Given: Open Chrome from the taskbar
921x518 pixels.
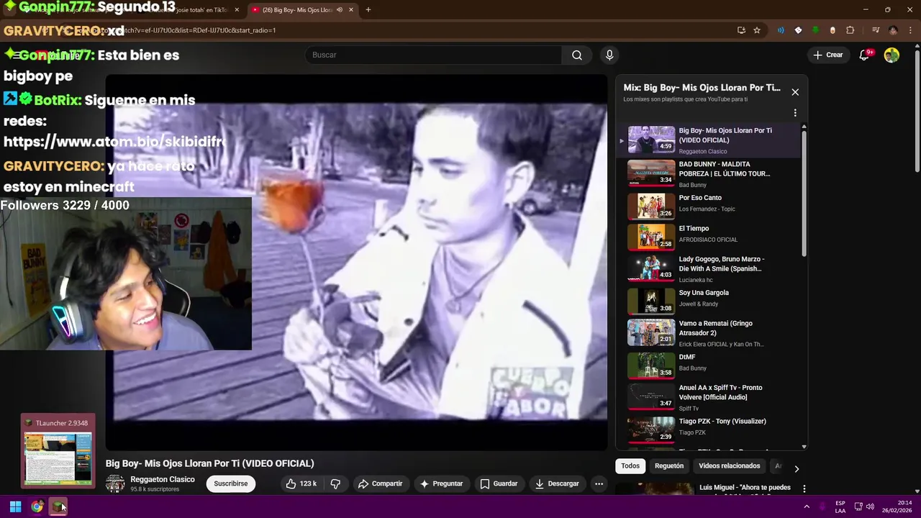Looking at the screenshot, I should (x=37, y=506).
